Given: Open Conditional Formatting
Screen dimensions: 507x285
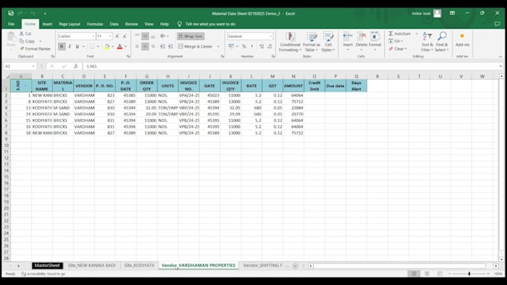Looking at the screenshot, I should [290, 42].
